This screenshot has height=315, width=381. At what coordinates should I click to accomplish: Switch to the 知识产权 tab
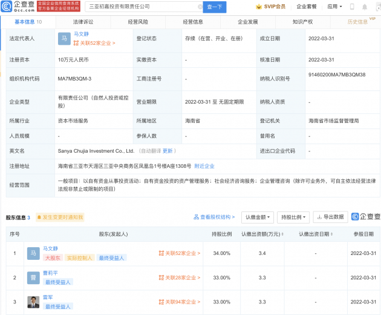[302, 22]
